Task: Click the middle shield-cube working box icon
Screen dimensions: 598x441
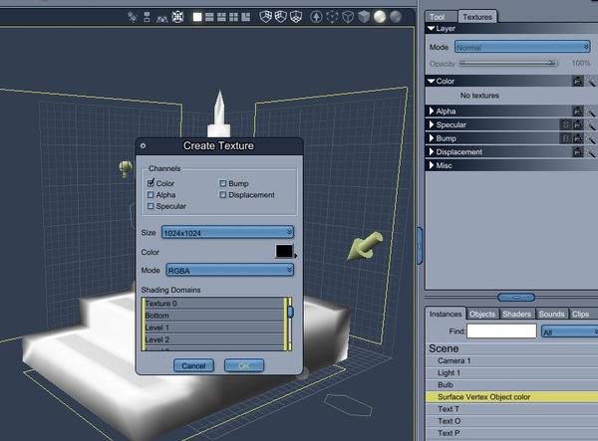Action: (x=281, y=16)
